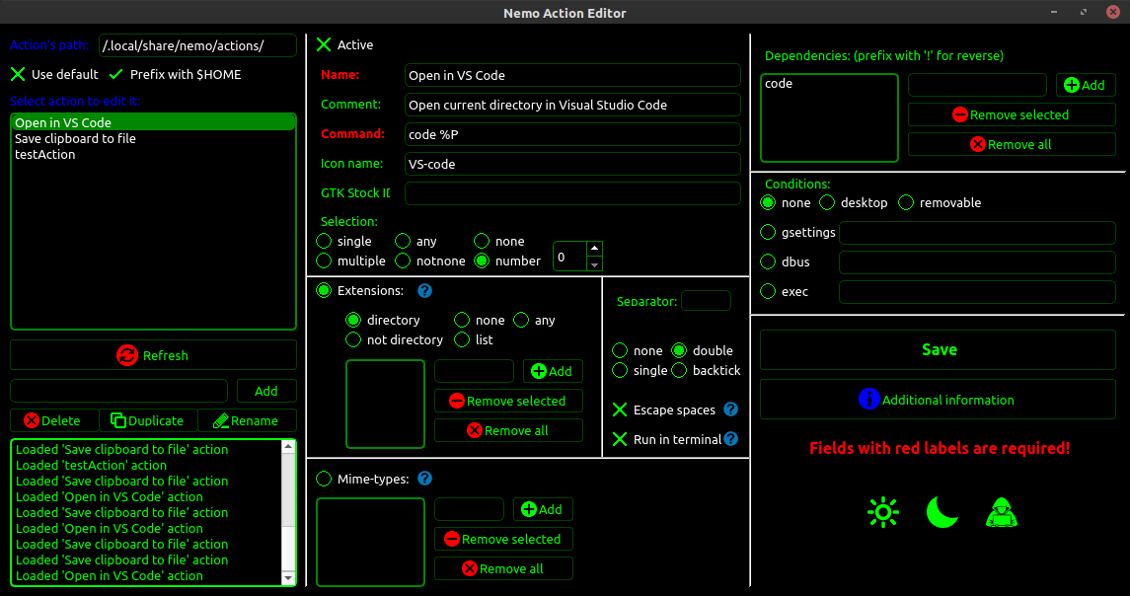This screenshot has height=596, width=1130.
Task: Switch to dark theme via moon icon
Action: coord(942,511)
